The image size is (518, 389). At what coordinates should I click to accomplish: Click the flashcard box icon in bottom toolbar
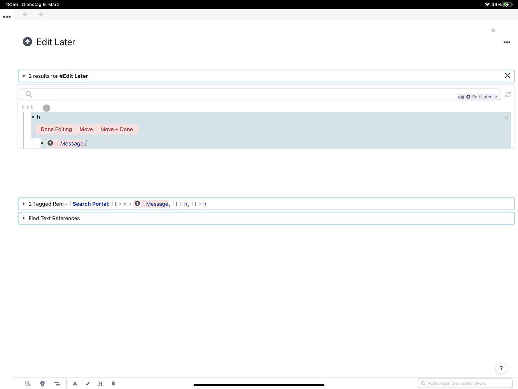point(28,384)
